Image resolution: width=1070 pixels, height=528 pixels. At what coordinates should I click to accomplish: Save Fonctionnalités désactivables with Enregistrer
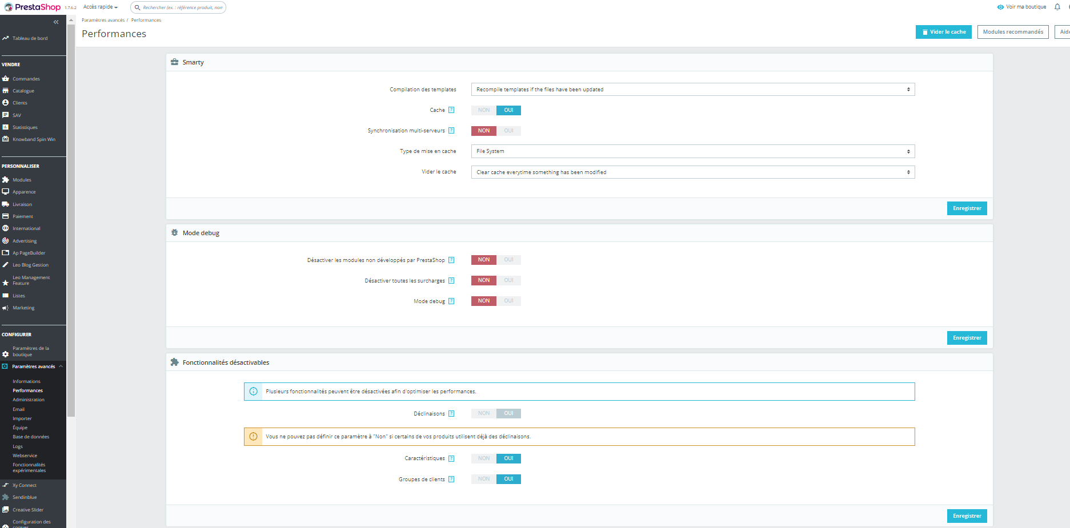tap(967, 516)
